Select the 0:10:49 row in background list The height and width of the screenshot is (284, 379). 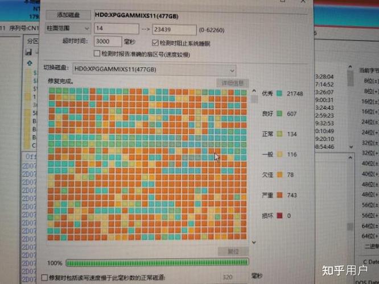324,131
